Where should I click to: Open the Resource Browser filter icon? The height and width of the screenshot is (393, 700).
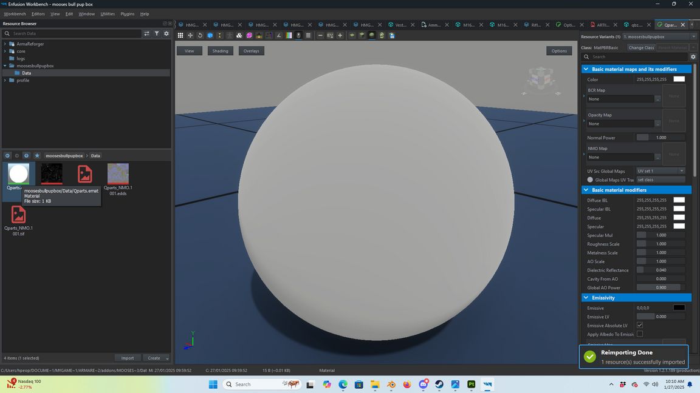[x=157, y=33]
